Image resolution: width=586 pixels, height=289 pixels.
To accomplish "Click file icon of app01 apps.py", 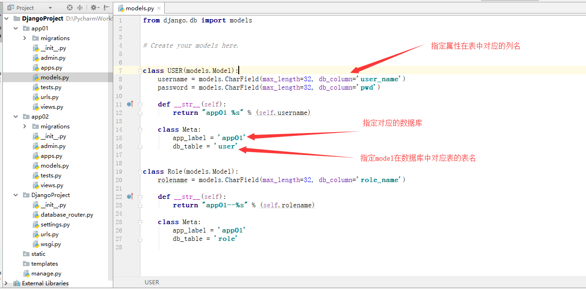I will (36, 68).
